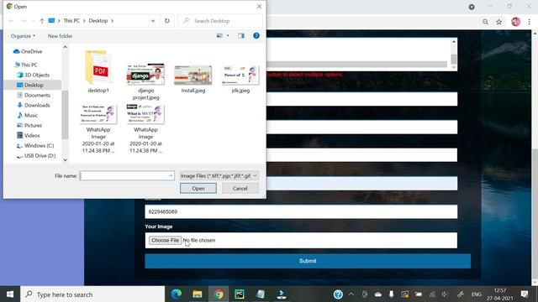This screenshot has height=302, width=538.
Task: Click the taskbar search box
Action: pos(92,294)
